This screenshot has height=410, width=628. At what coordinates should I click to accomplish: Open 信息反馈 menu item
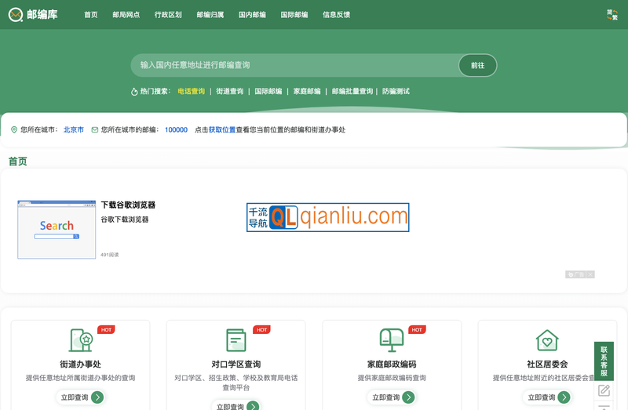point(337,15)
